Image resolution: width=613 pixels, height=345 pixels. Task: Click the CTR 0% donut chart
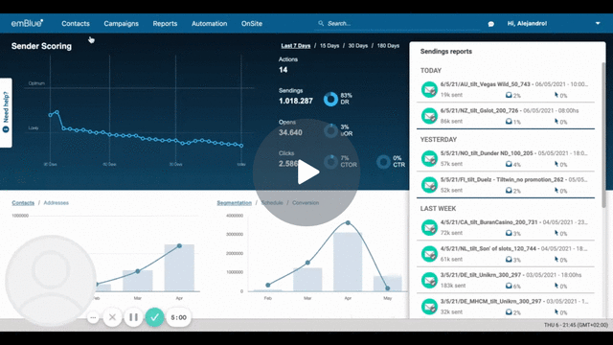coord(383,162)
